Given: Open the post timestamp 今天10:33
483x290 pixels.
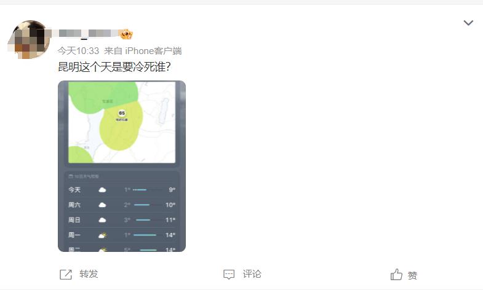Looking at the screenshot, I should click(x=78, y=51).
